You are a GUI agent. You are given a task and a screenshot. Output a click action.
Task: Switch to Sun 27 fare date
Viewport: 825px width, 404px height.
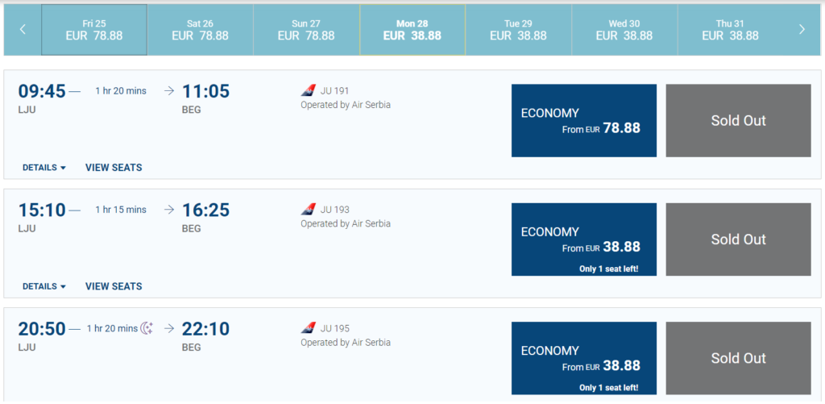306,29
